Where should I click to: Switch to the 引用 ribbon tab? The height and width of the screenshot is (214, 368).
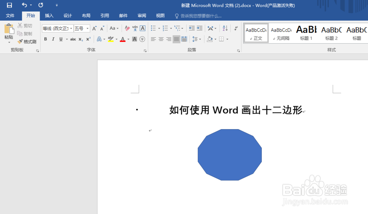click(105, 16)
